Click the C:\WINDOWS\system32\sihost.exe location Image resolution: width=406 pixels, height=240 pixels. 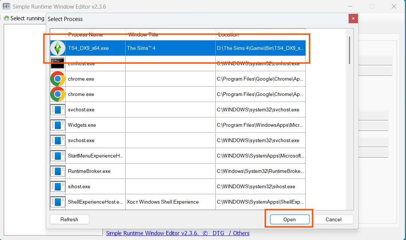(x=256, y=186)
